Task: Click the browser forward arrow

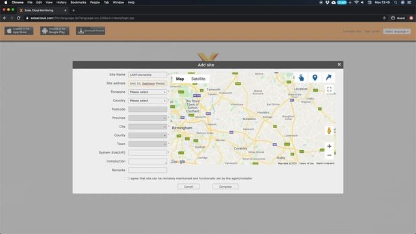Action: point(12,18)
